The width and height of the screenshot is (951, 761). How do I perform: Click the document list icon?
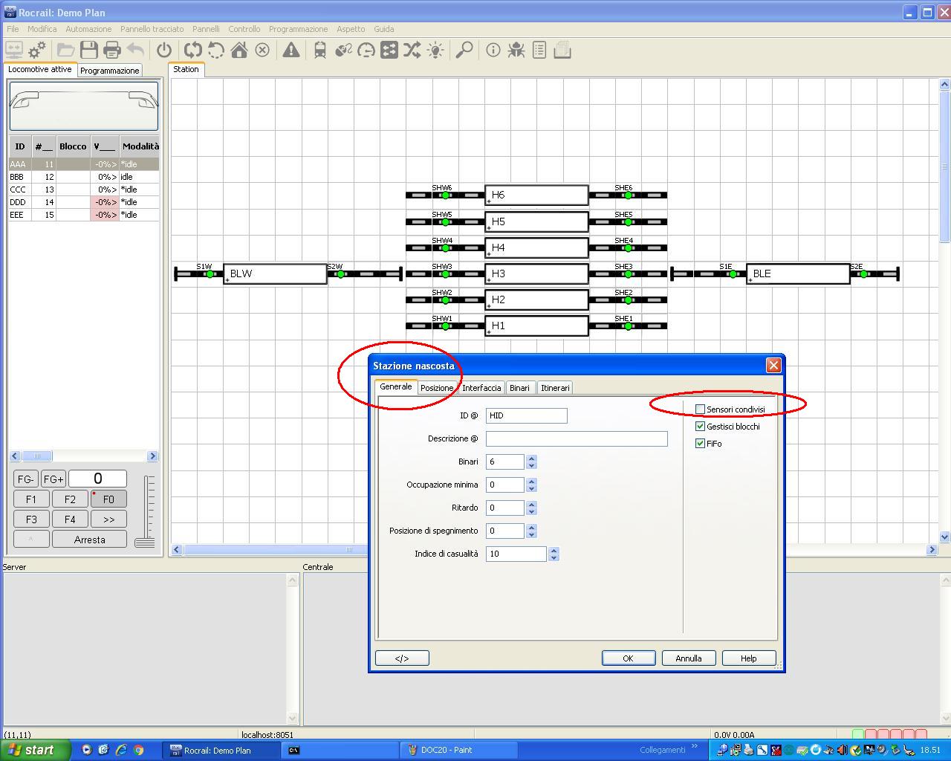coord(539,51)
